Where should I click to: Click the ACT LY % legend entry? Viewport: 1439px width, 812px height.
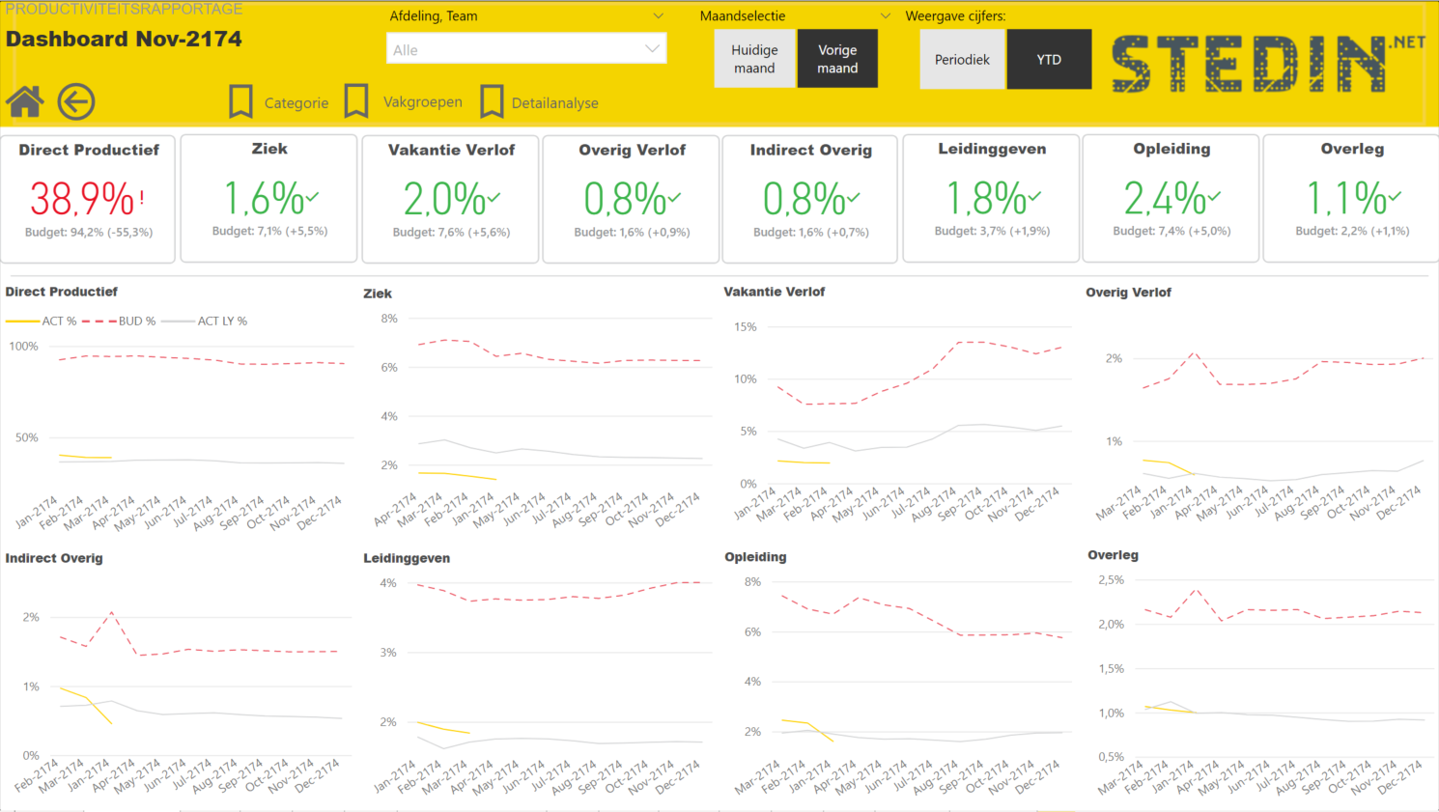point(205,322)
